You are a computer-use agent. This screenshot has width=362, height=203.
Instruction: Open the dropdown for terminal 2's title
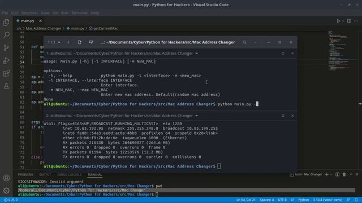pyautogui.click(x=197, y=116)
